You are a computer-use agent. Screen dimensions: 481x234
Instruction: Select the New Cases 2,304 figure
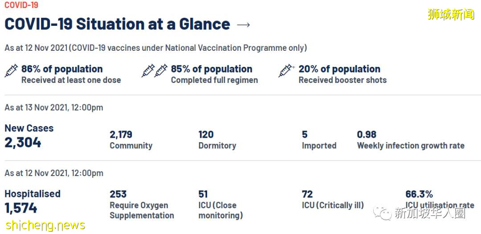(23, 143)
